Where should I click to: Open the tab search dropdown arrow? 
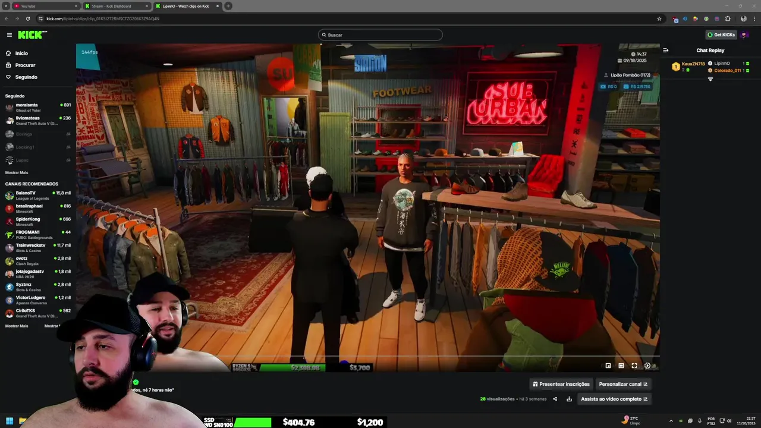click(5, 6)
